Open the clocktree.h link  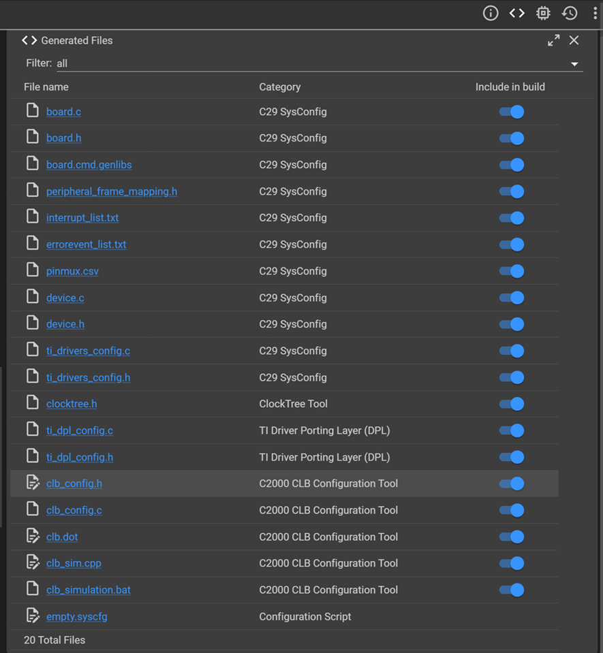pyautogui.click(x=72, y=404)
